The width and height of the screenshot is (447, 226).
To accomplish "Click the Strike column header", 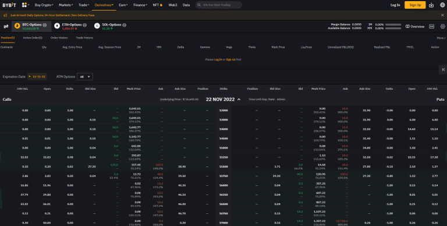I will [223, 89].
